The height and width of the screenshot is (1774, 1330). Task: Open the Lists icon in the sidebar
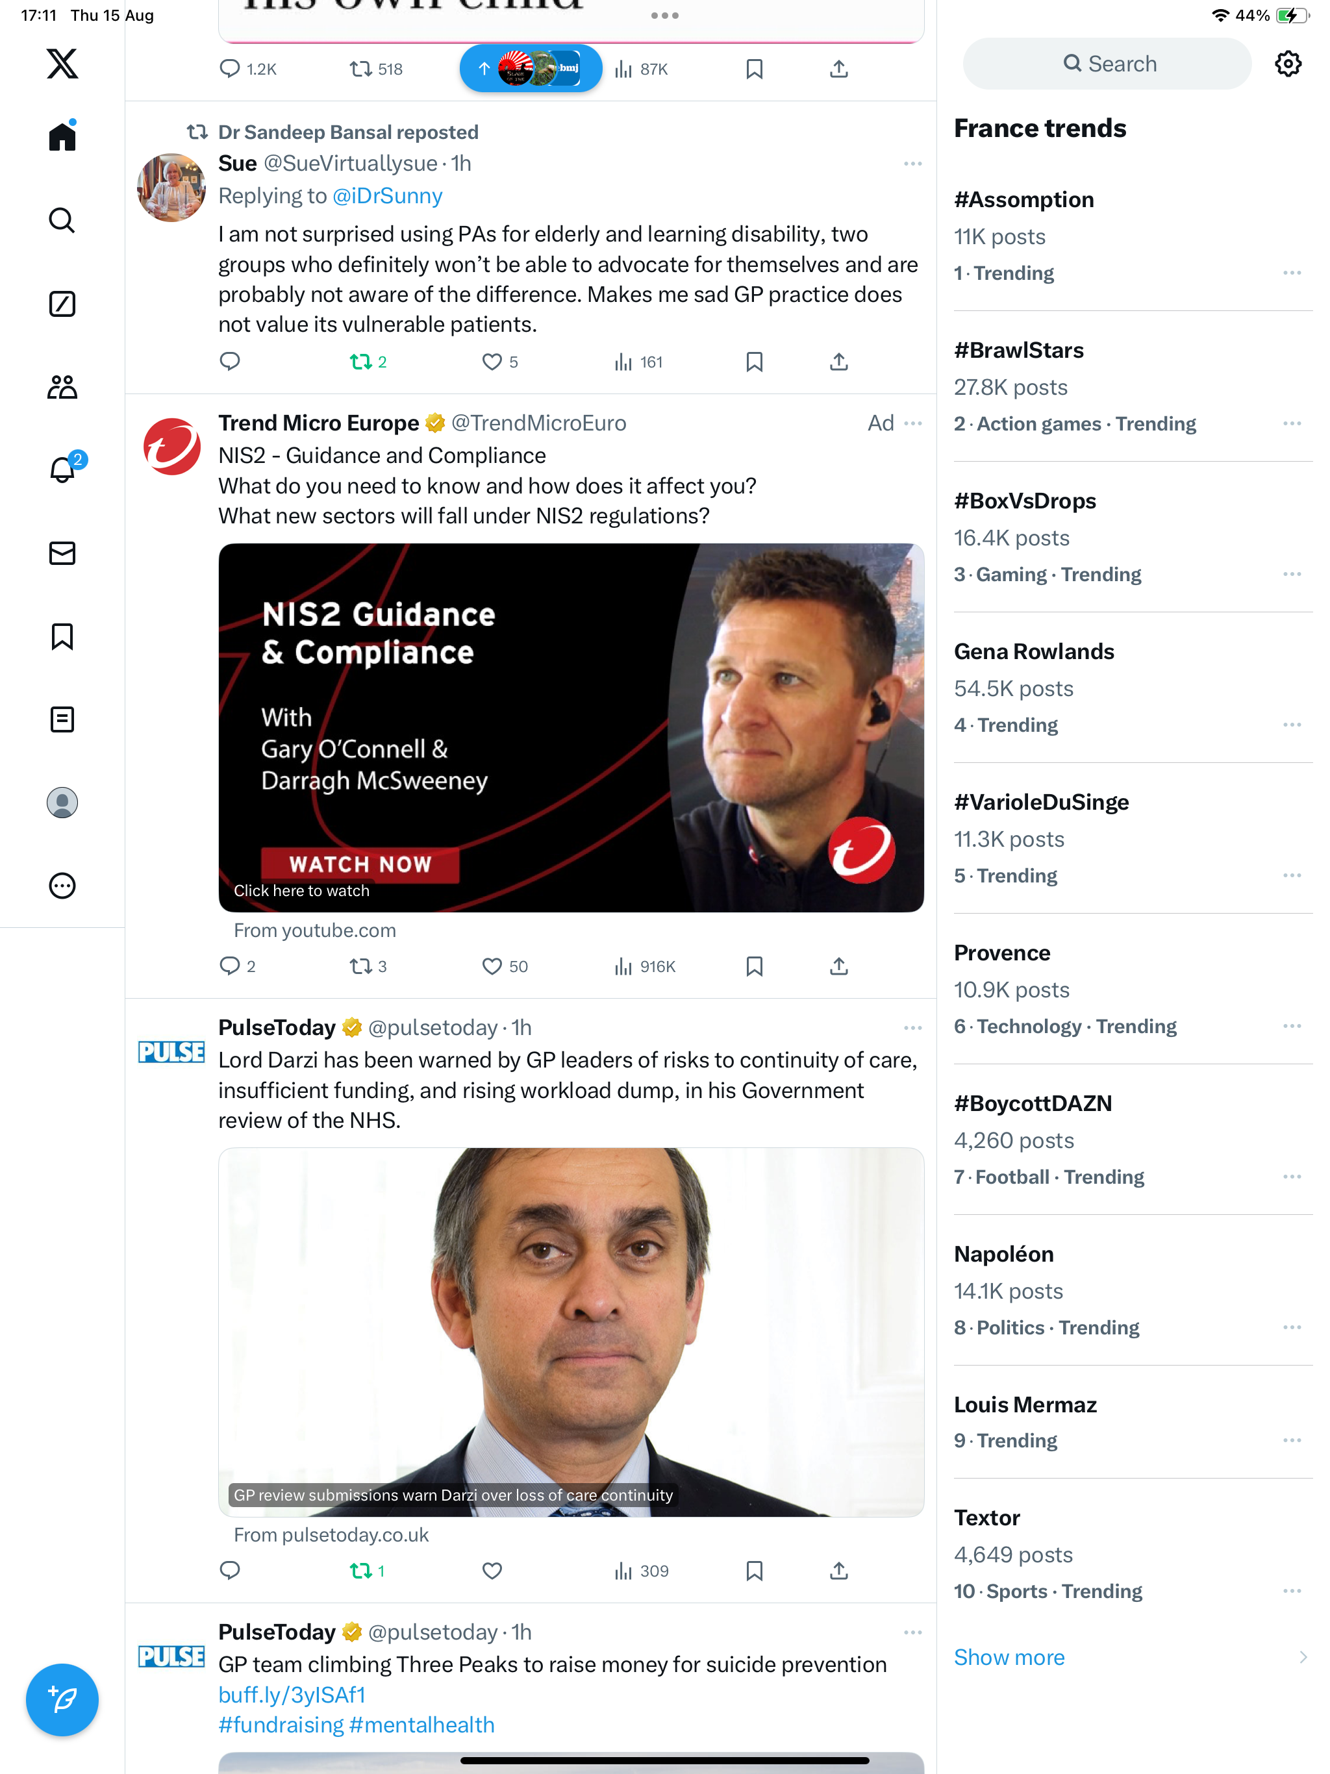62,719
